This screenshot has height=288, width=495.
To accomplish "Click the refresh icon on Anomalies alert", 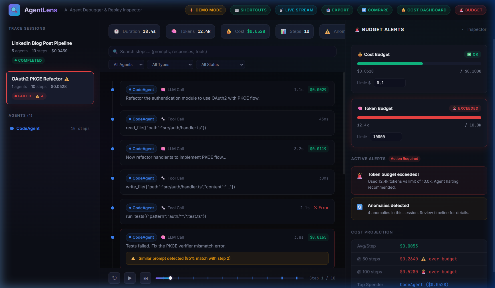I will pos(360,207).
